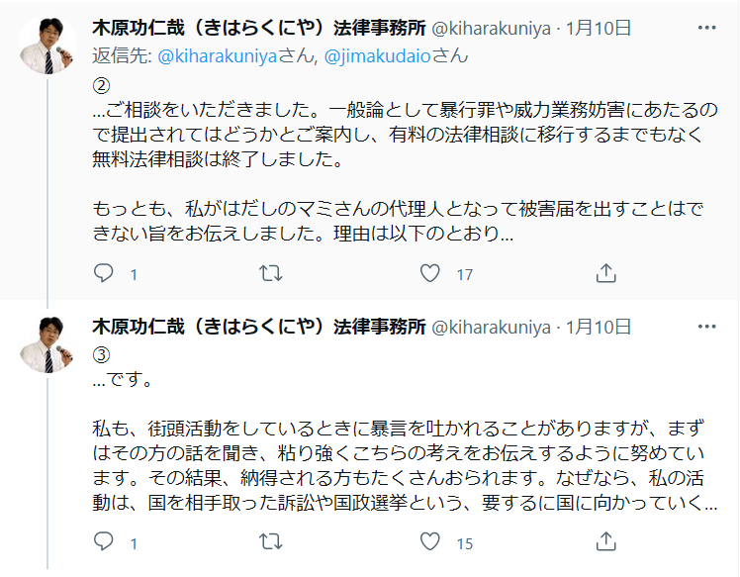Reply to the first tweet marked ②

(104, 273)
